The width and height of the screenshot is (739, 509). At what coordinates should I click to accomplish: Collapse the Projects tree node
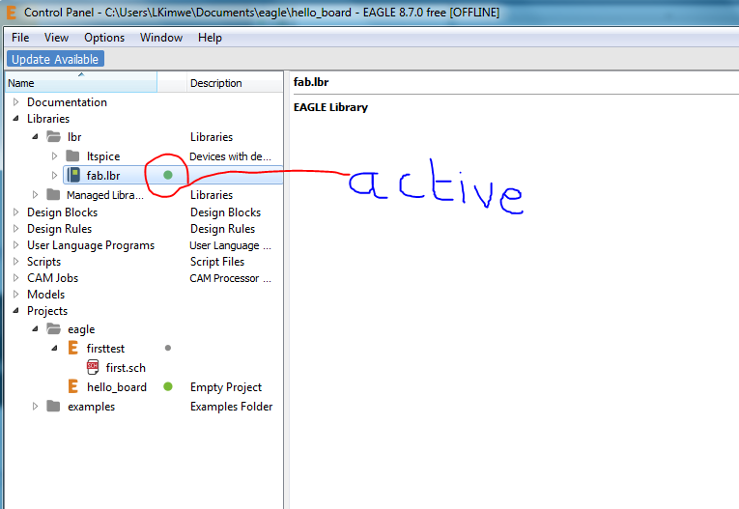tap(16, 311)
